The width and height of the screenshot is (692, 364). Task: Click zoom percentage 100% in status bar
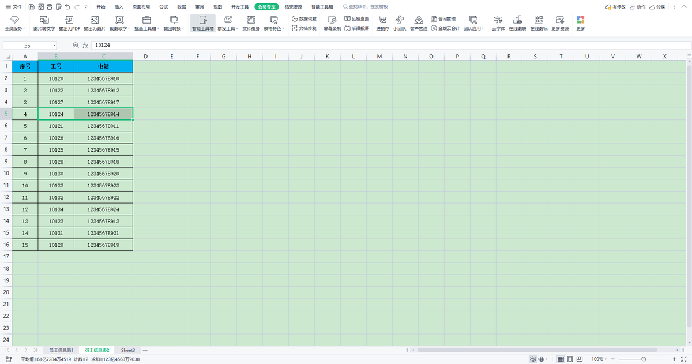pyautogui.click(x=597, y=359)
